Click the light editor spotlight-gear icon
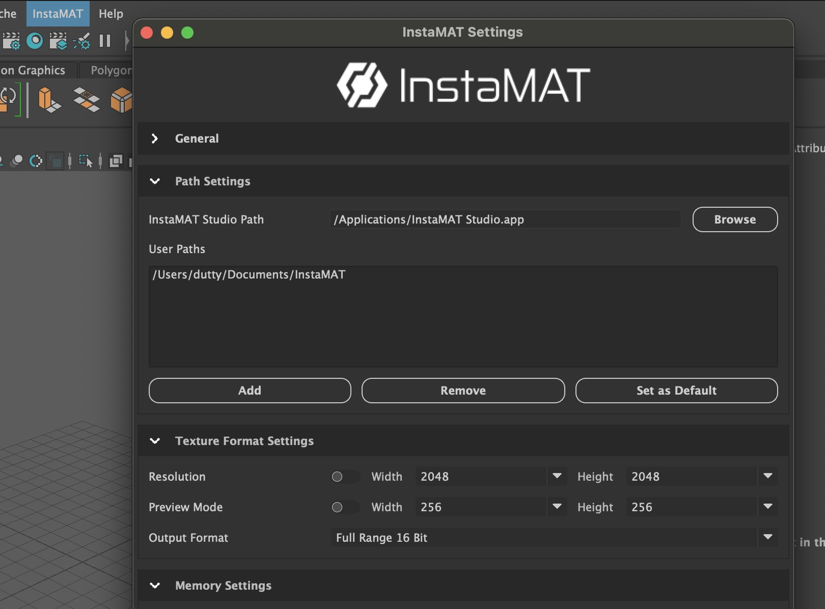825x609 pixels. [x=81, y=41]
